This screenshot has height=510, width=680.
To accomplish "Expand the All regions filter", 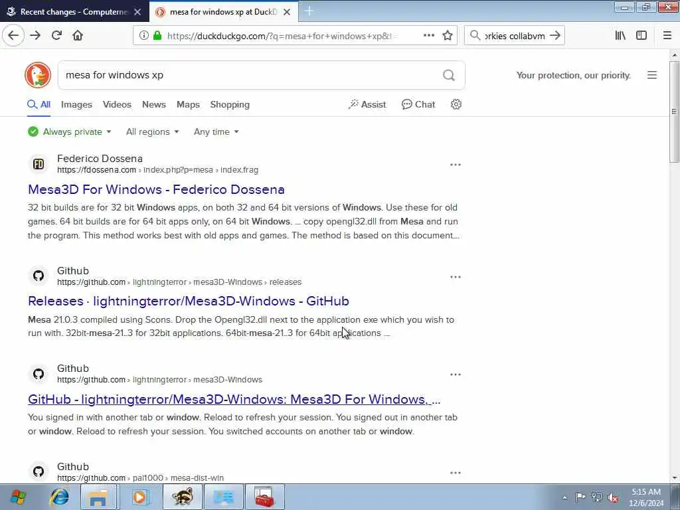I will 152,132.
